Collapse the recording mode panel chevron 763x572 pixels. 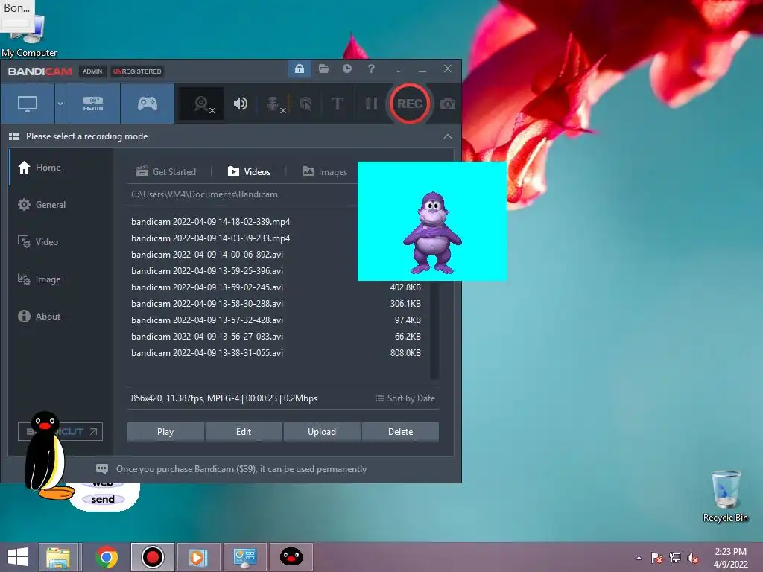pyautogui.click(x=448, y=137)
